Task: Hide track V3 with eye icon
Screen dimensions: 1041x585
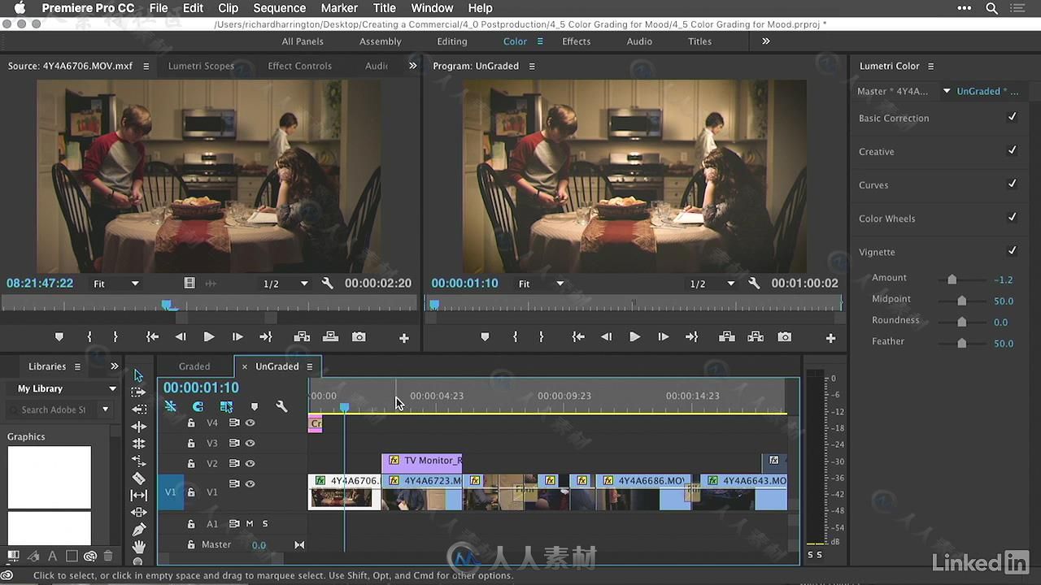Action: [x=250, y=443]
